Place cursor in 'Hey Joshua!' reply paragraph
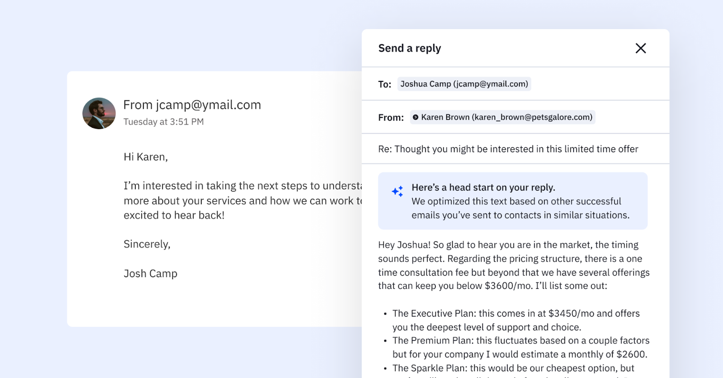723x378 pixels. pos(514,265)
